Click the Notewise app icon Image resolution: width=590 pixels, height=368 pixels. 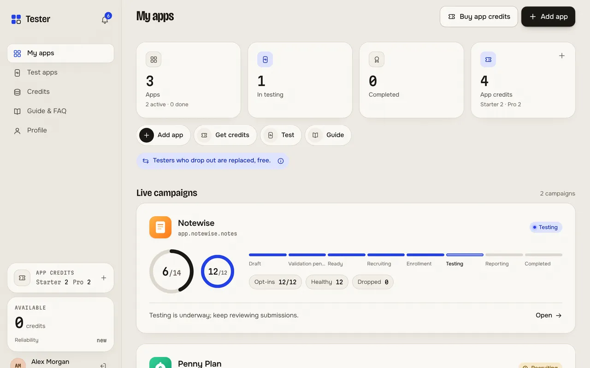click(160, 227)
